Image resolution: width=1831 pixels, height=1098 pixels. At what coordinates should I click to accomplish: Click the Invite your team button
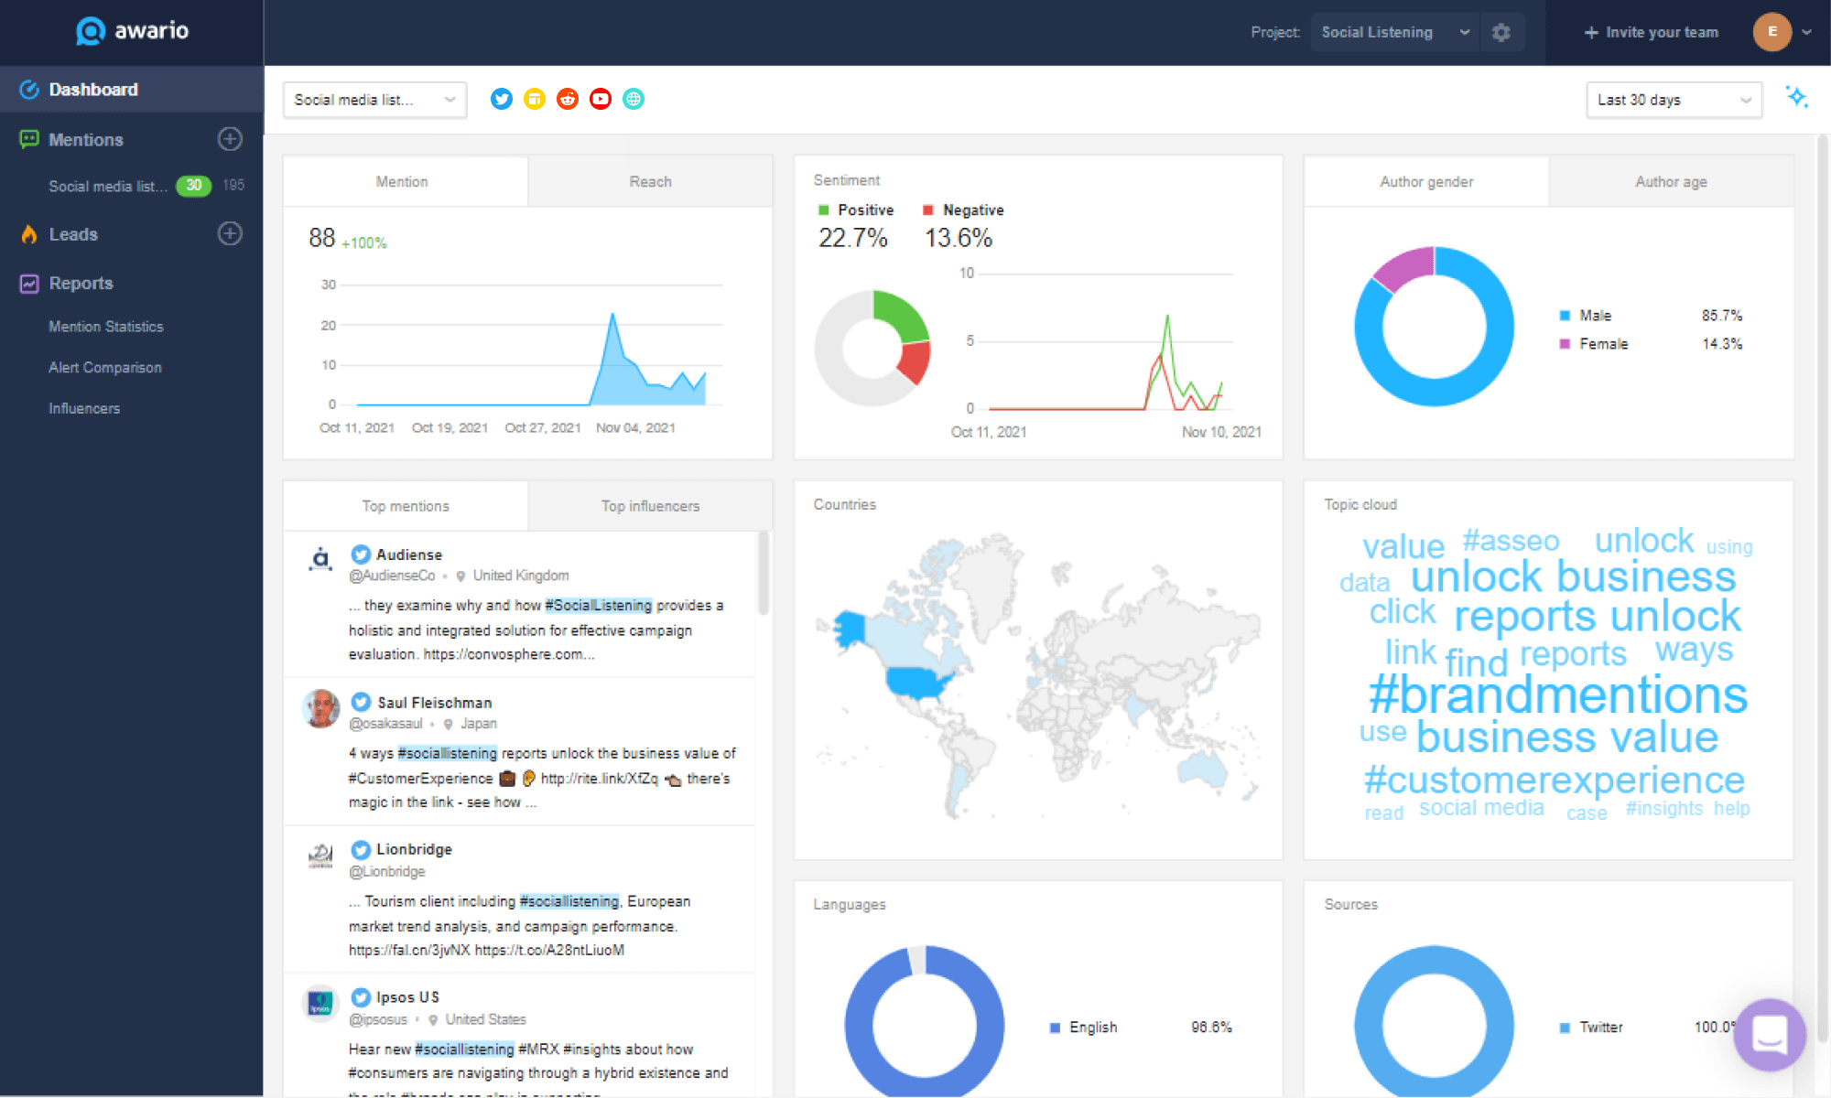1651,32
